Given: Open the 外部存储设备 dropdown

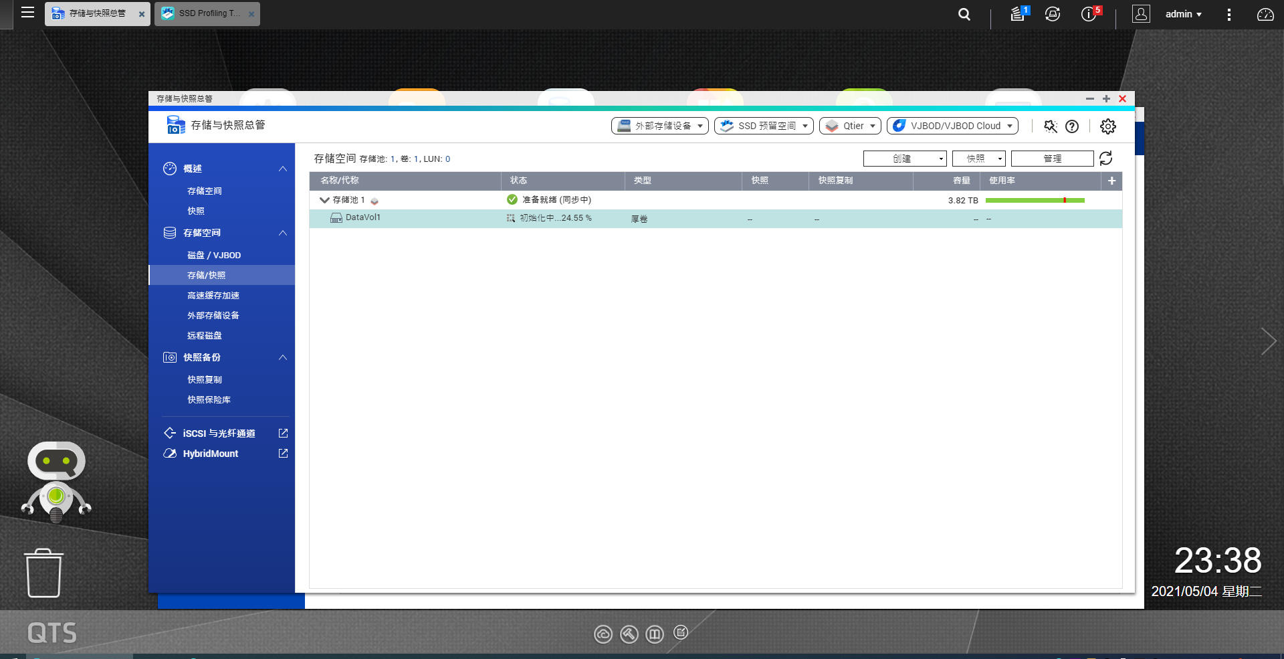Looking at the screenshot, I should pos(659,126).
